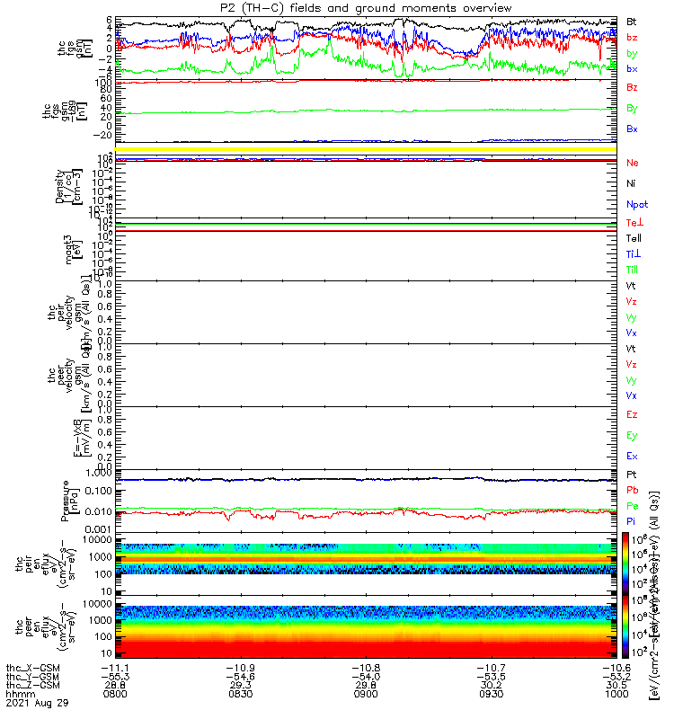This screenshot has height=719, width=674.
Task: Click the peir ion energy flux spectrogram
Action: click(366, 564)
